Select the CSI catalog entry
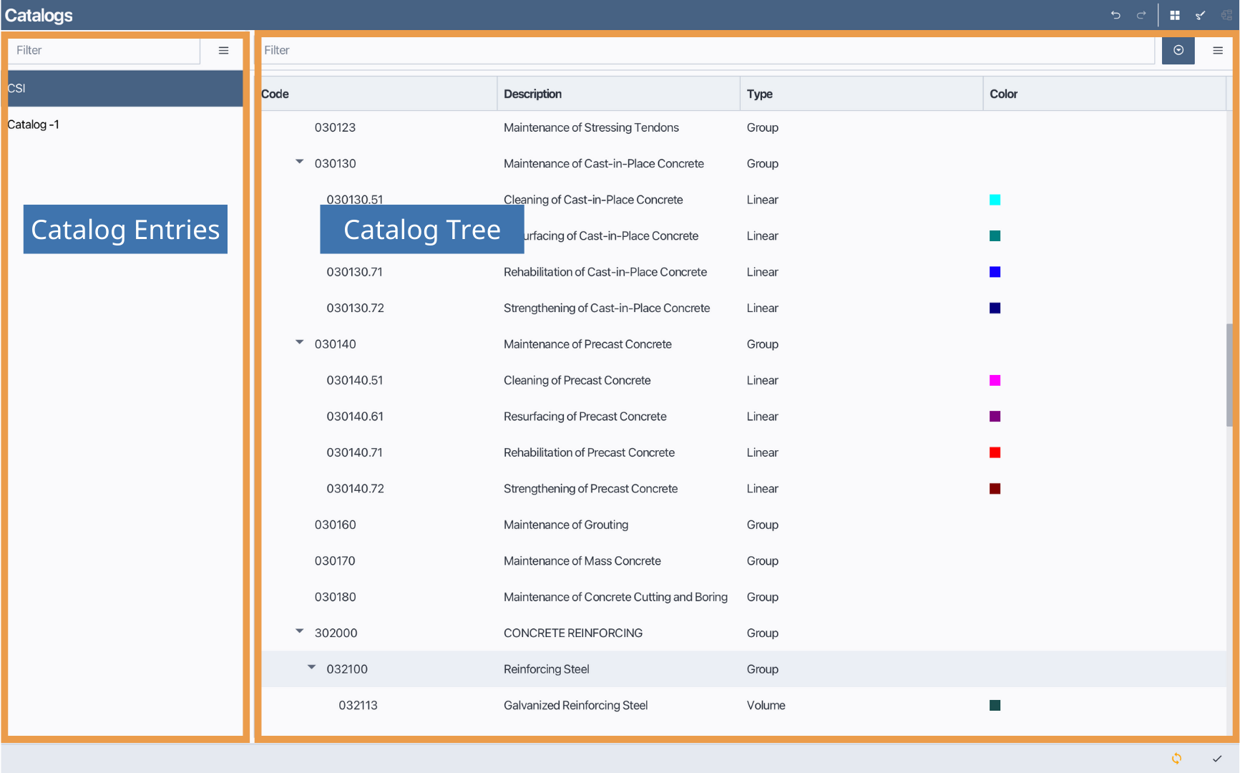1240x773 pixels. (125, 88)
